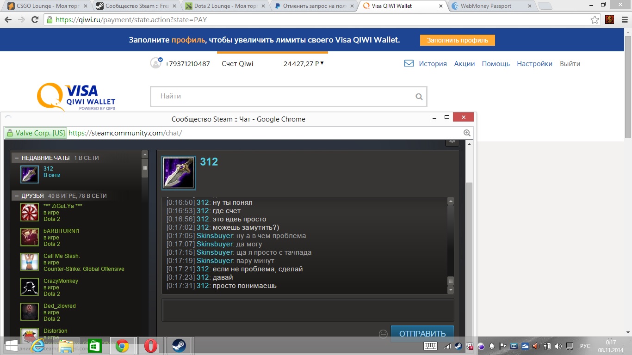Click the ОТПРАВИТЬ send button
Screen dimensions: 632x355
tap(422, 333)
